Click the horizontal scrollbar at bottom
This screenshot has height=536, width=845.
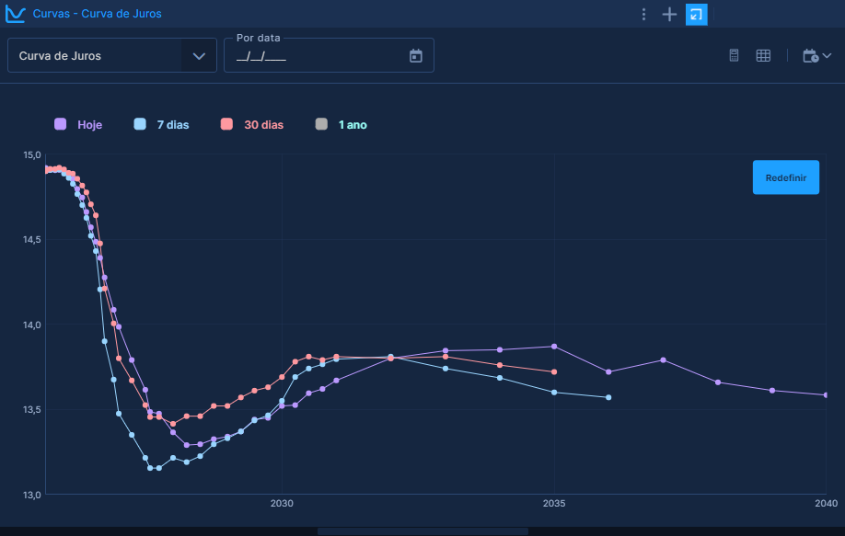[422, 530]
